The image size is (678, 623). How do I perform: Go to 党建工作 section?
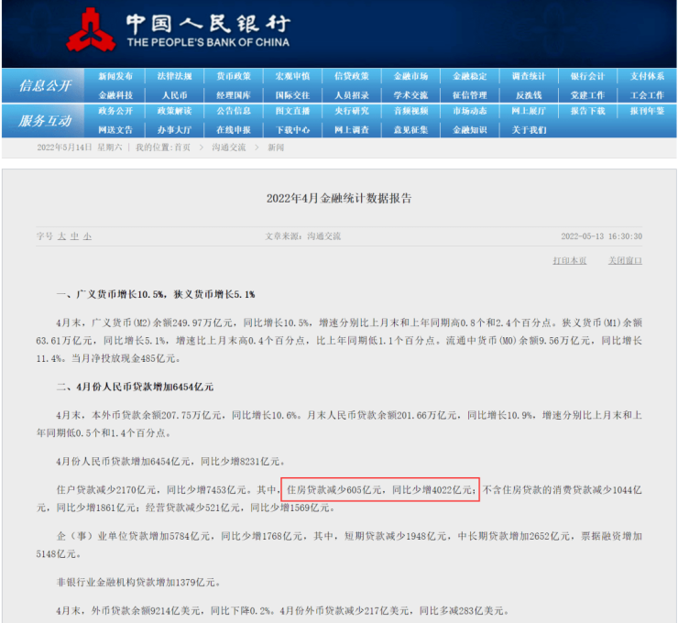point(587,95)
